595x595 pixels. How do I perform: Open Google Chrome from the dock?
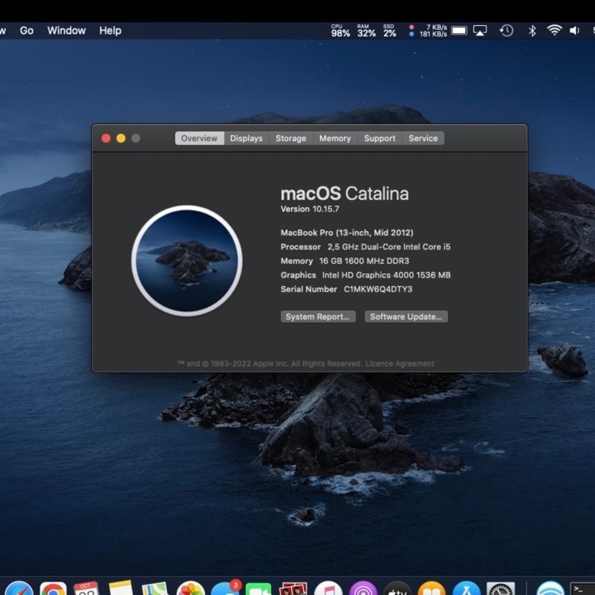(53, 590)
